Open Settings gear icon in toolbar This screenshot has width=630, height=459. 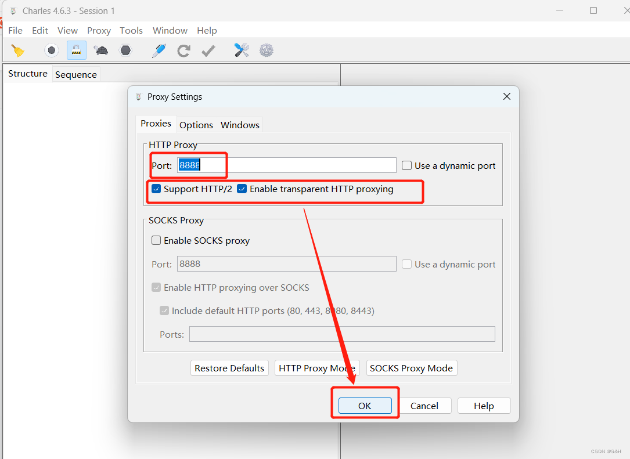point(267,50)
